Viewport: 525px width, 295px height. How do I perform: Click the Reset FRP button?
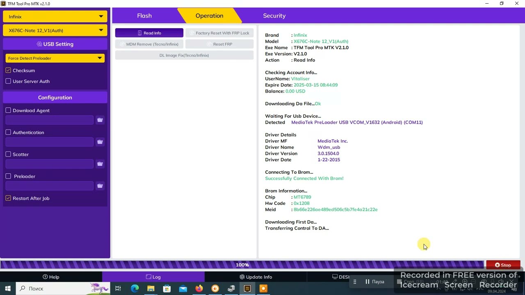click(x=219, y=44)
